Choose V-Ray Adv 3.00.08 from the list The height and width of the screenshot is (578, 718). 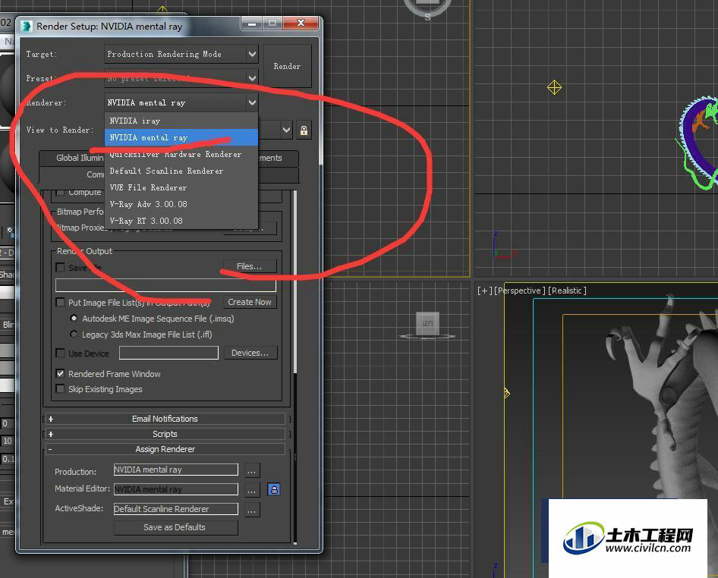click(181, 204)
